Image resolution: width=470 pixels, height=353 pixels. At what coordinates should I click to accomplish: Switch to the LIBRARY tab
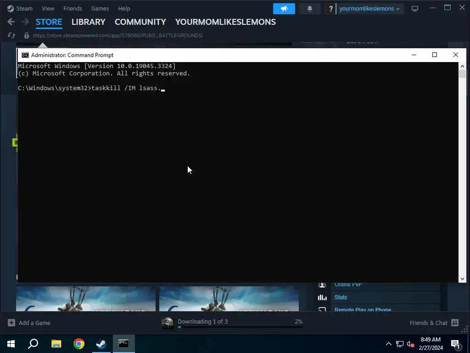click(89, 22)
